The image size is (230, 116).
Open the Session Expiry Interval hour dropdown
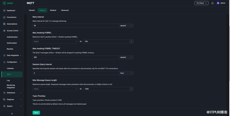click(x=126, y=73)
